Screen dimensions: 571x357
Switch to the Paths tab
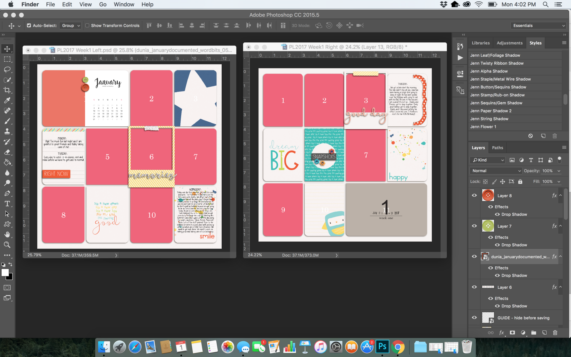click(x=497, y=147)
